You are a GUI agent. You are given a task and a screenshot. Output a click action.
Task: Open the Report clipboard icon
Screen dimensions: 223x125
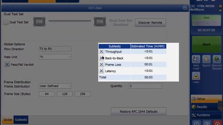click(206, 59)
